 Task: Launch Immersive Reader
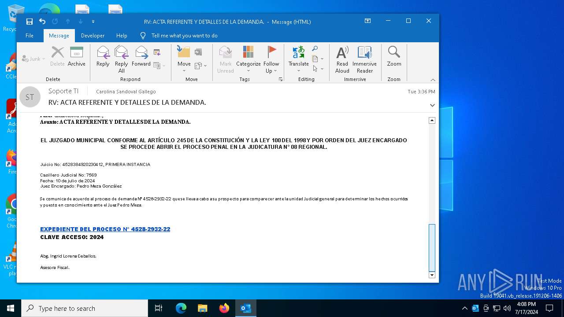(364, 59)
